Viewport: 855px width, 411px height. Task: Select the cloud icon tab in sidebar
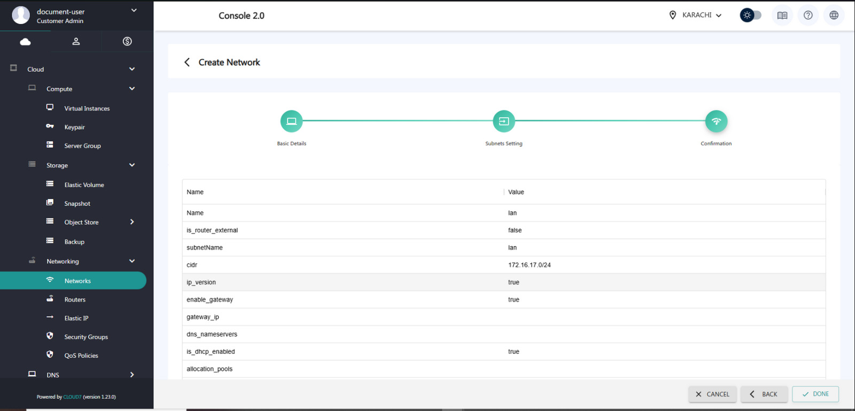(25, 42)
